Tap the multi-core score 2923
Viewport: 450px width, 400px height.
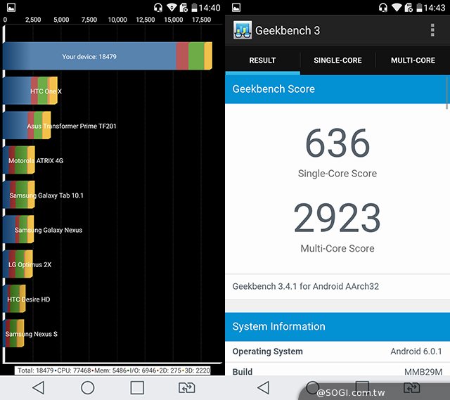pyautogui.click(x=337, y=218)
